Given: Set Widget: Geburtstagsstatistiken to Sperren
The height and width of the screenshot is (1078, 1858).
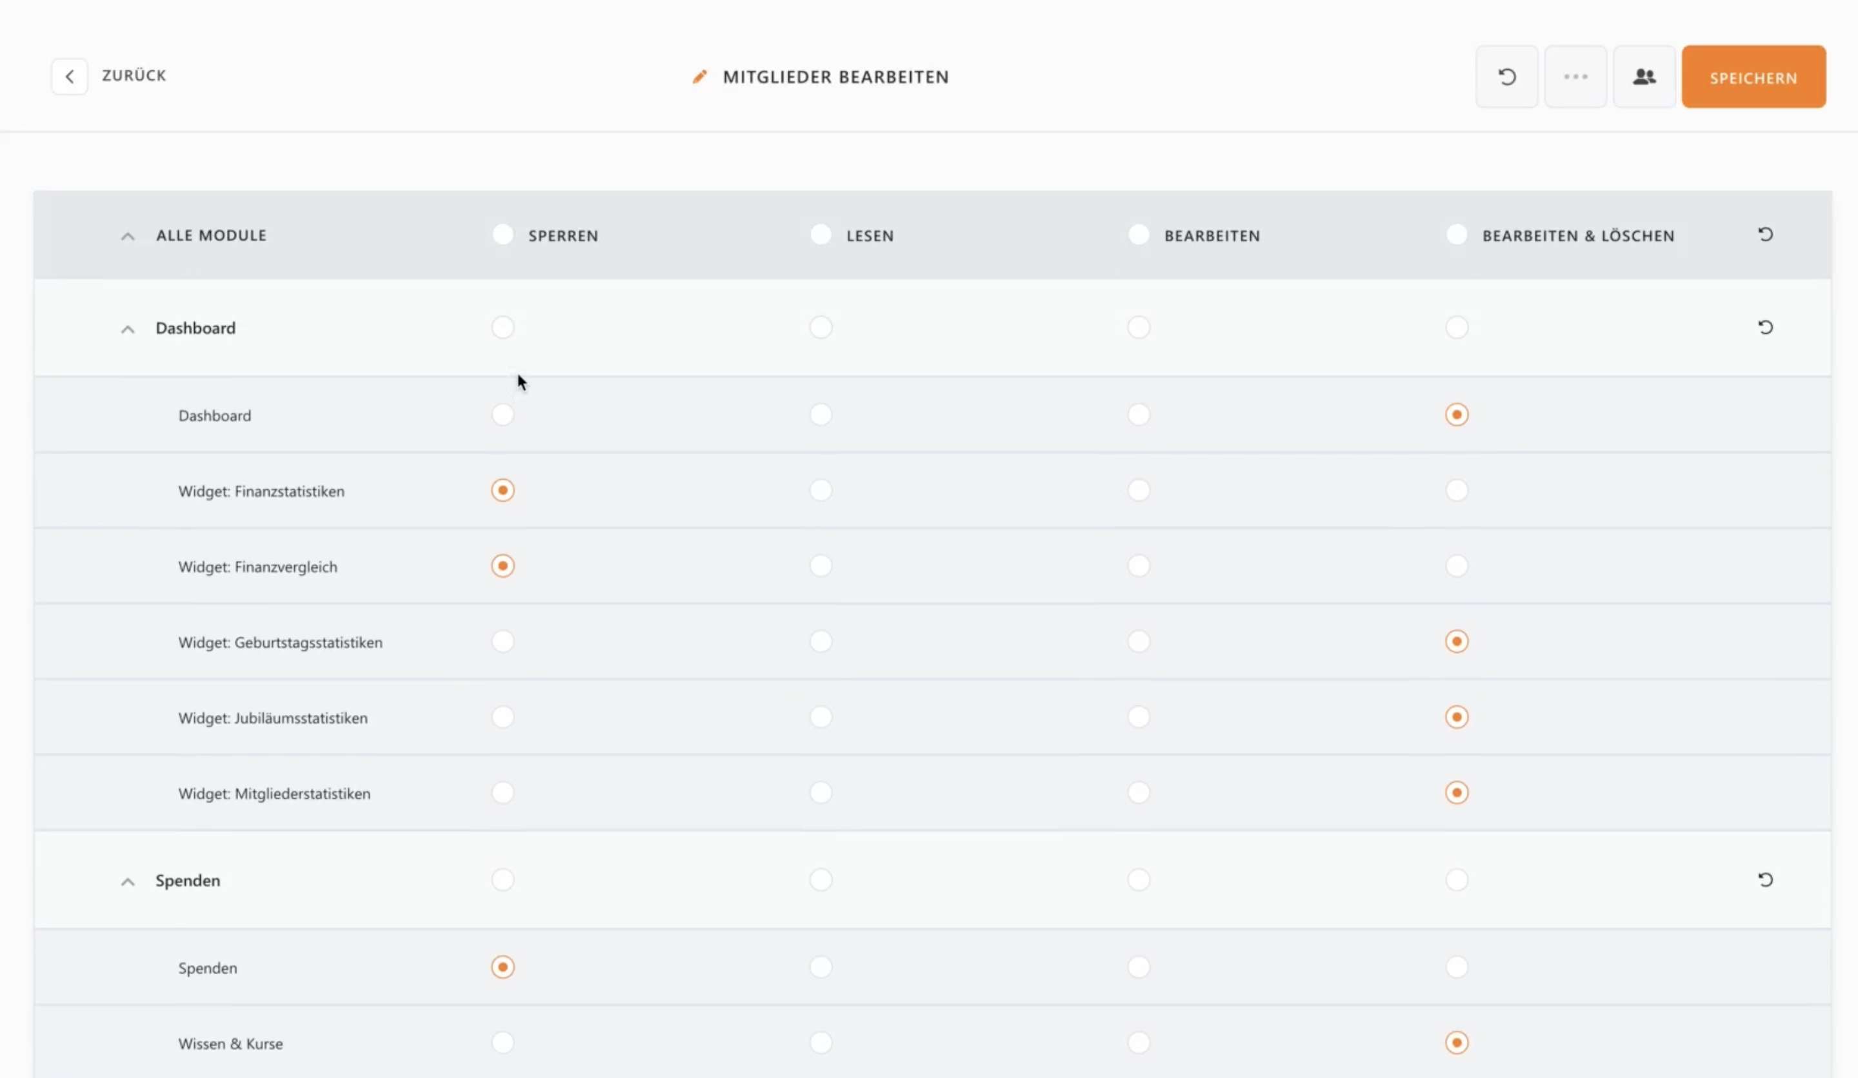Looking at the screenshot, I should point(503,641).
